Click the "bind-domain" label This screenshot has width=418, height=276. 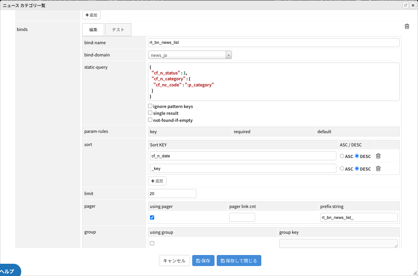pyautogui.click(x=97, y=55)
